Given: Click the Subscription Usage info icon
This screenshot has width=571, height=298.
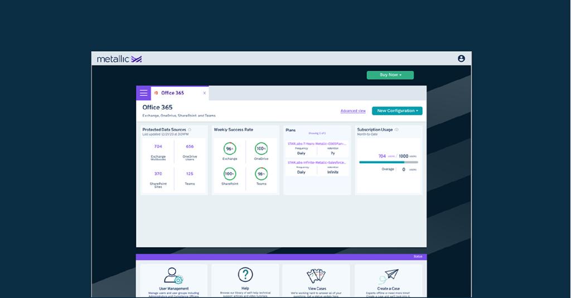Looking at the screenshot, I should [396, 130].
